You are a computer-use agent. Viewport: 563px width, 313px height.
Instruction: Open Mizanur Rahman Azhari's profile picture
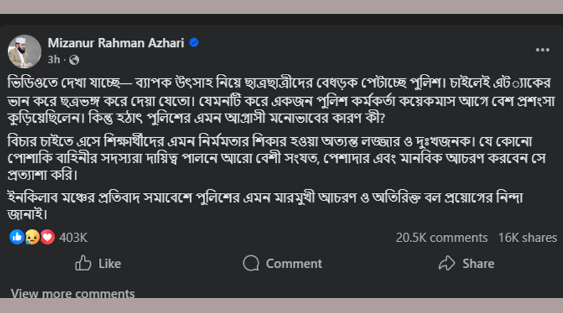[x=24, y=51]
